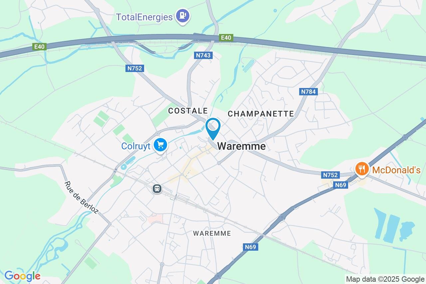Click the TotalEnergies label text

pos(144,17)
